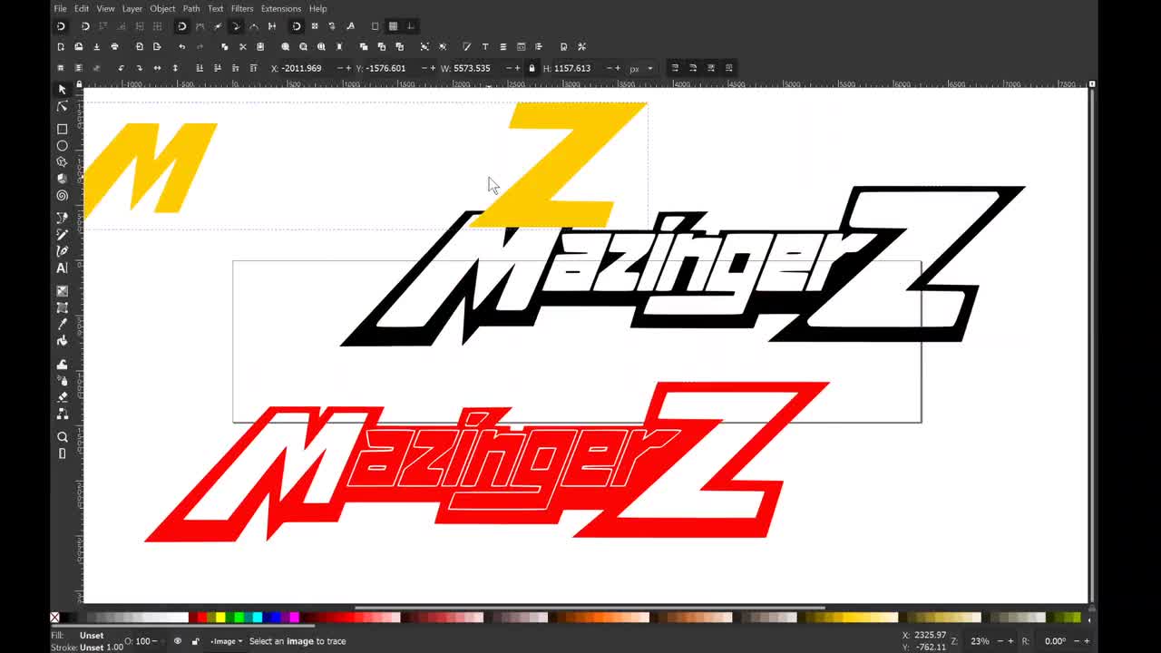Select the Eraser tool
Viewport: 1161px width, 653px height.
(x=62, y=396)
